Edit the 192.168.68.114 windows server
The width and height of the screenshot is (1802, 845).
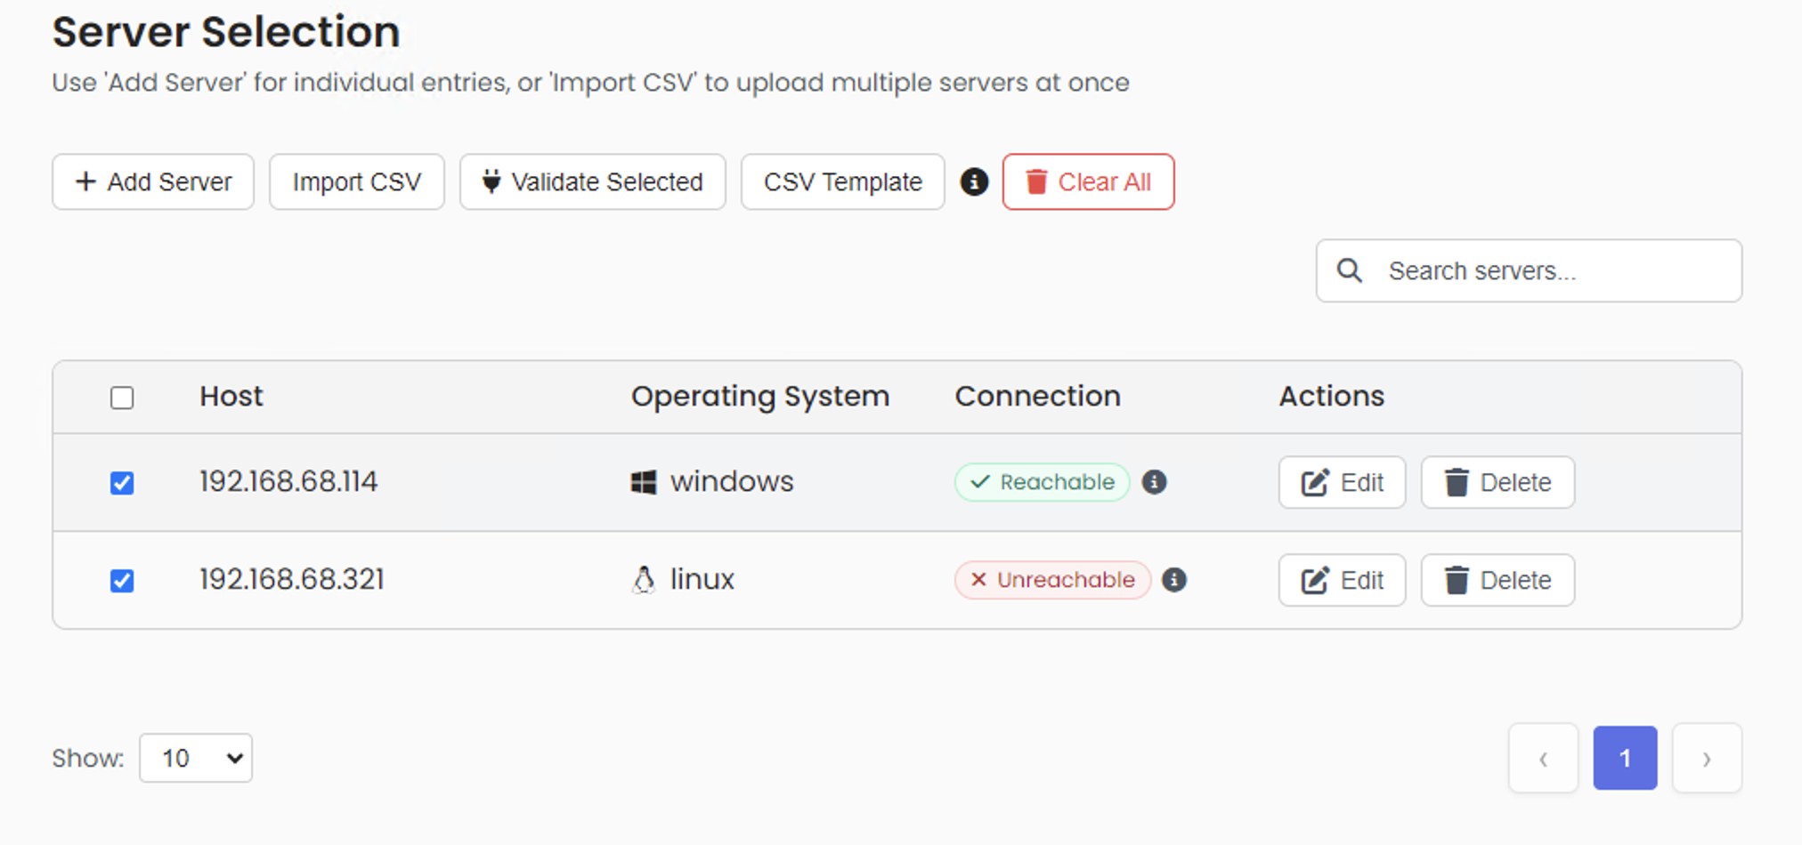(x=1342, y=482)
